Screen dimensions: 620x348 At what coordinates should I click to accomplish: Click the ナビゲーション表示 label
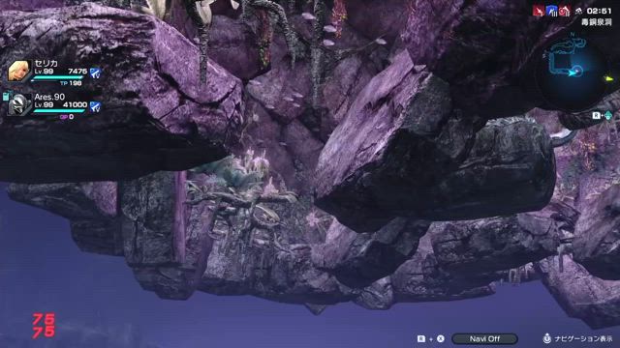[x=583, y=339]
